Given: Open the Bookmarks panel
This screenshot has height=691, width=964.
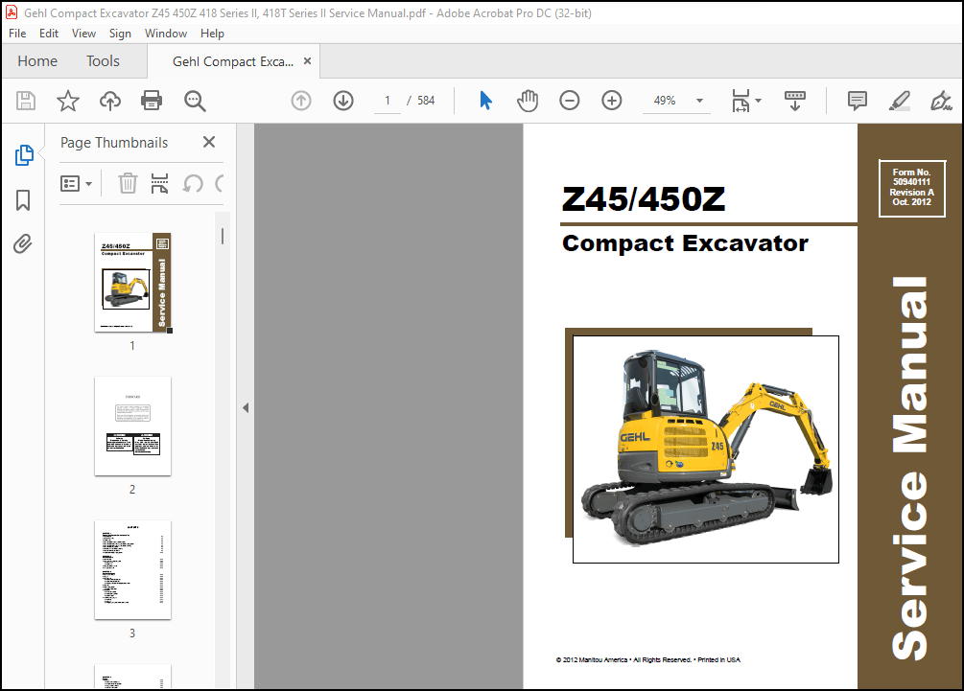Looking at the screenshot, I should click(22, 199).
